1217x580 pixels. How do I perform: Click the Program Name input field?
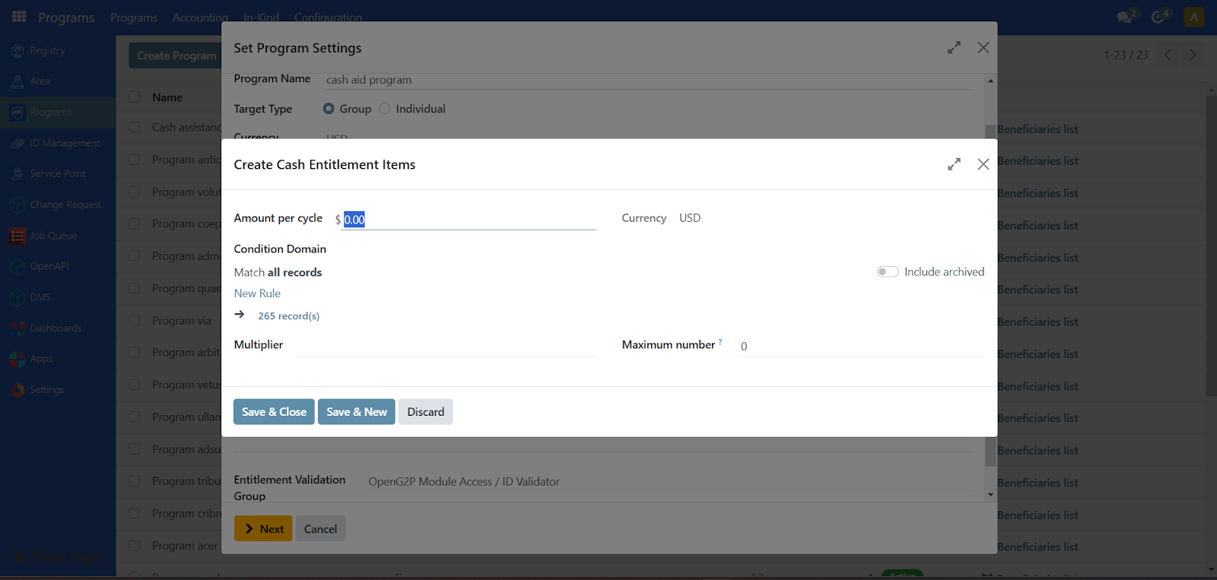[x=647, y=80]
